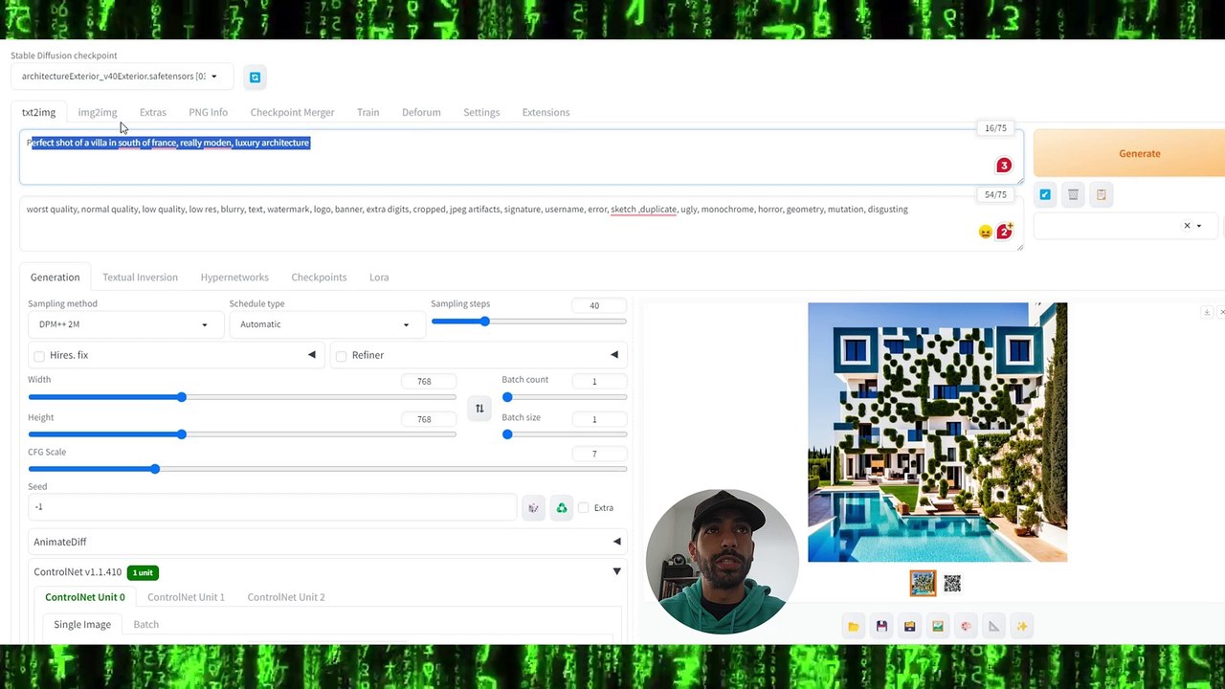The width and height of the screenshot is (1225, 689).
Task: Click the Seed input field
Action: tap(272, 507)
